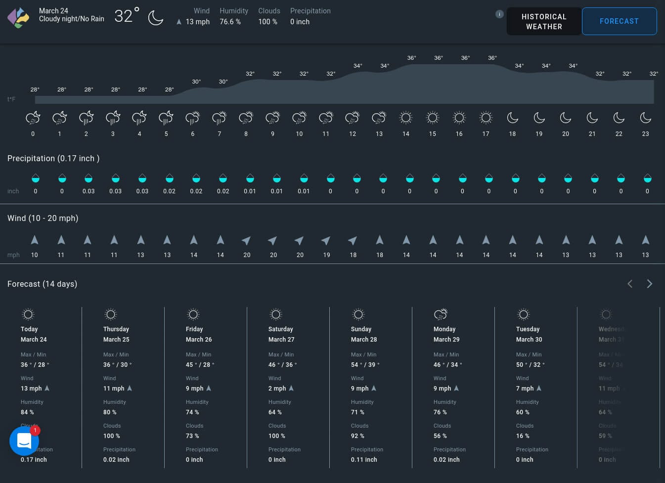Select the Sunday March 28 forecast
665x483 pixels.
pos(371,387)
